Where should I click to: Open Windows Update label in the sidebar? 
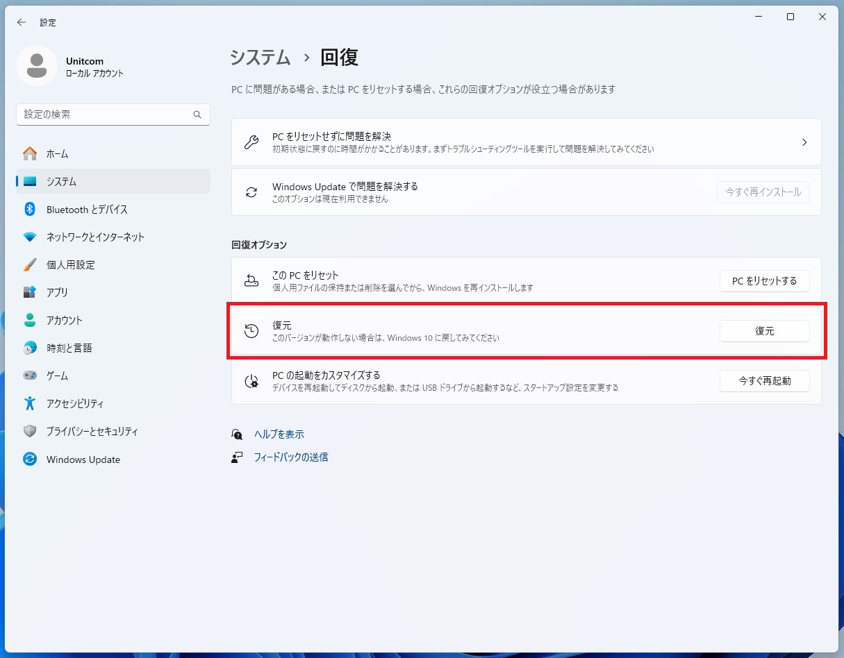point(83,459)
